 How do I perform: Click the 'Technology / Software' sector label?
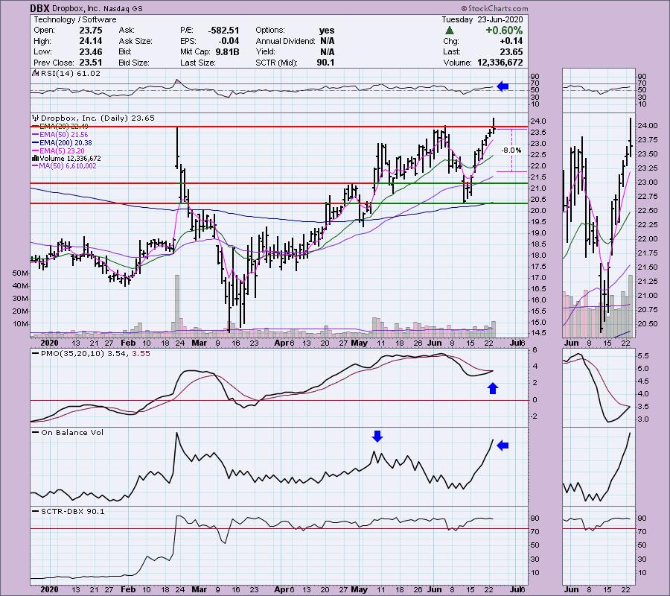click(x=75, y=19)
